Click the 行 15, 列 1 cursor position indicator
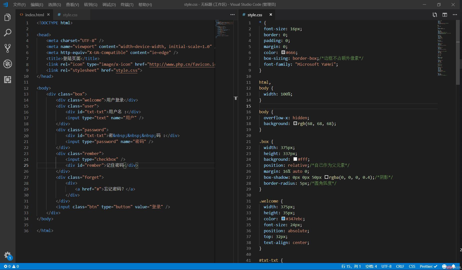 (351, 266)
